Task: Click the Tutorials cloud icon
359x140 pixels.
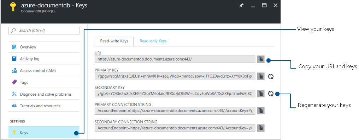Action: (14, 106)
